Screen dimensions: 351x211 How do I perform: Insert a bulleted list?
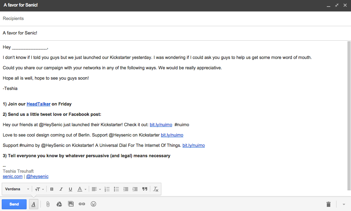click(116, 189)
